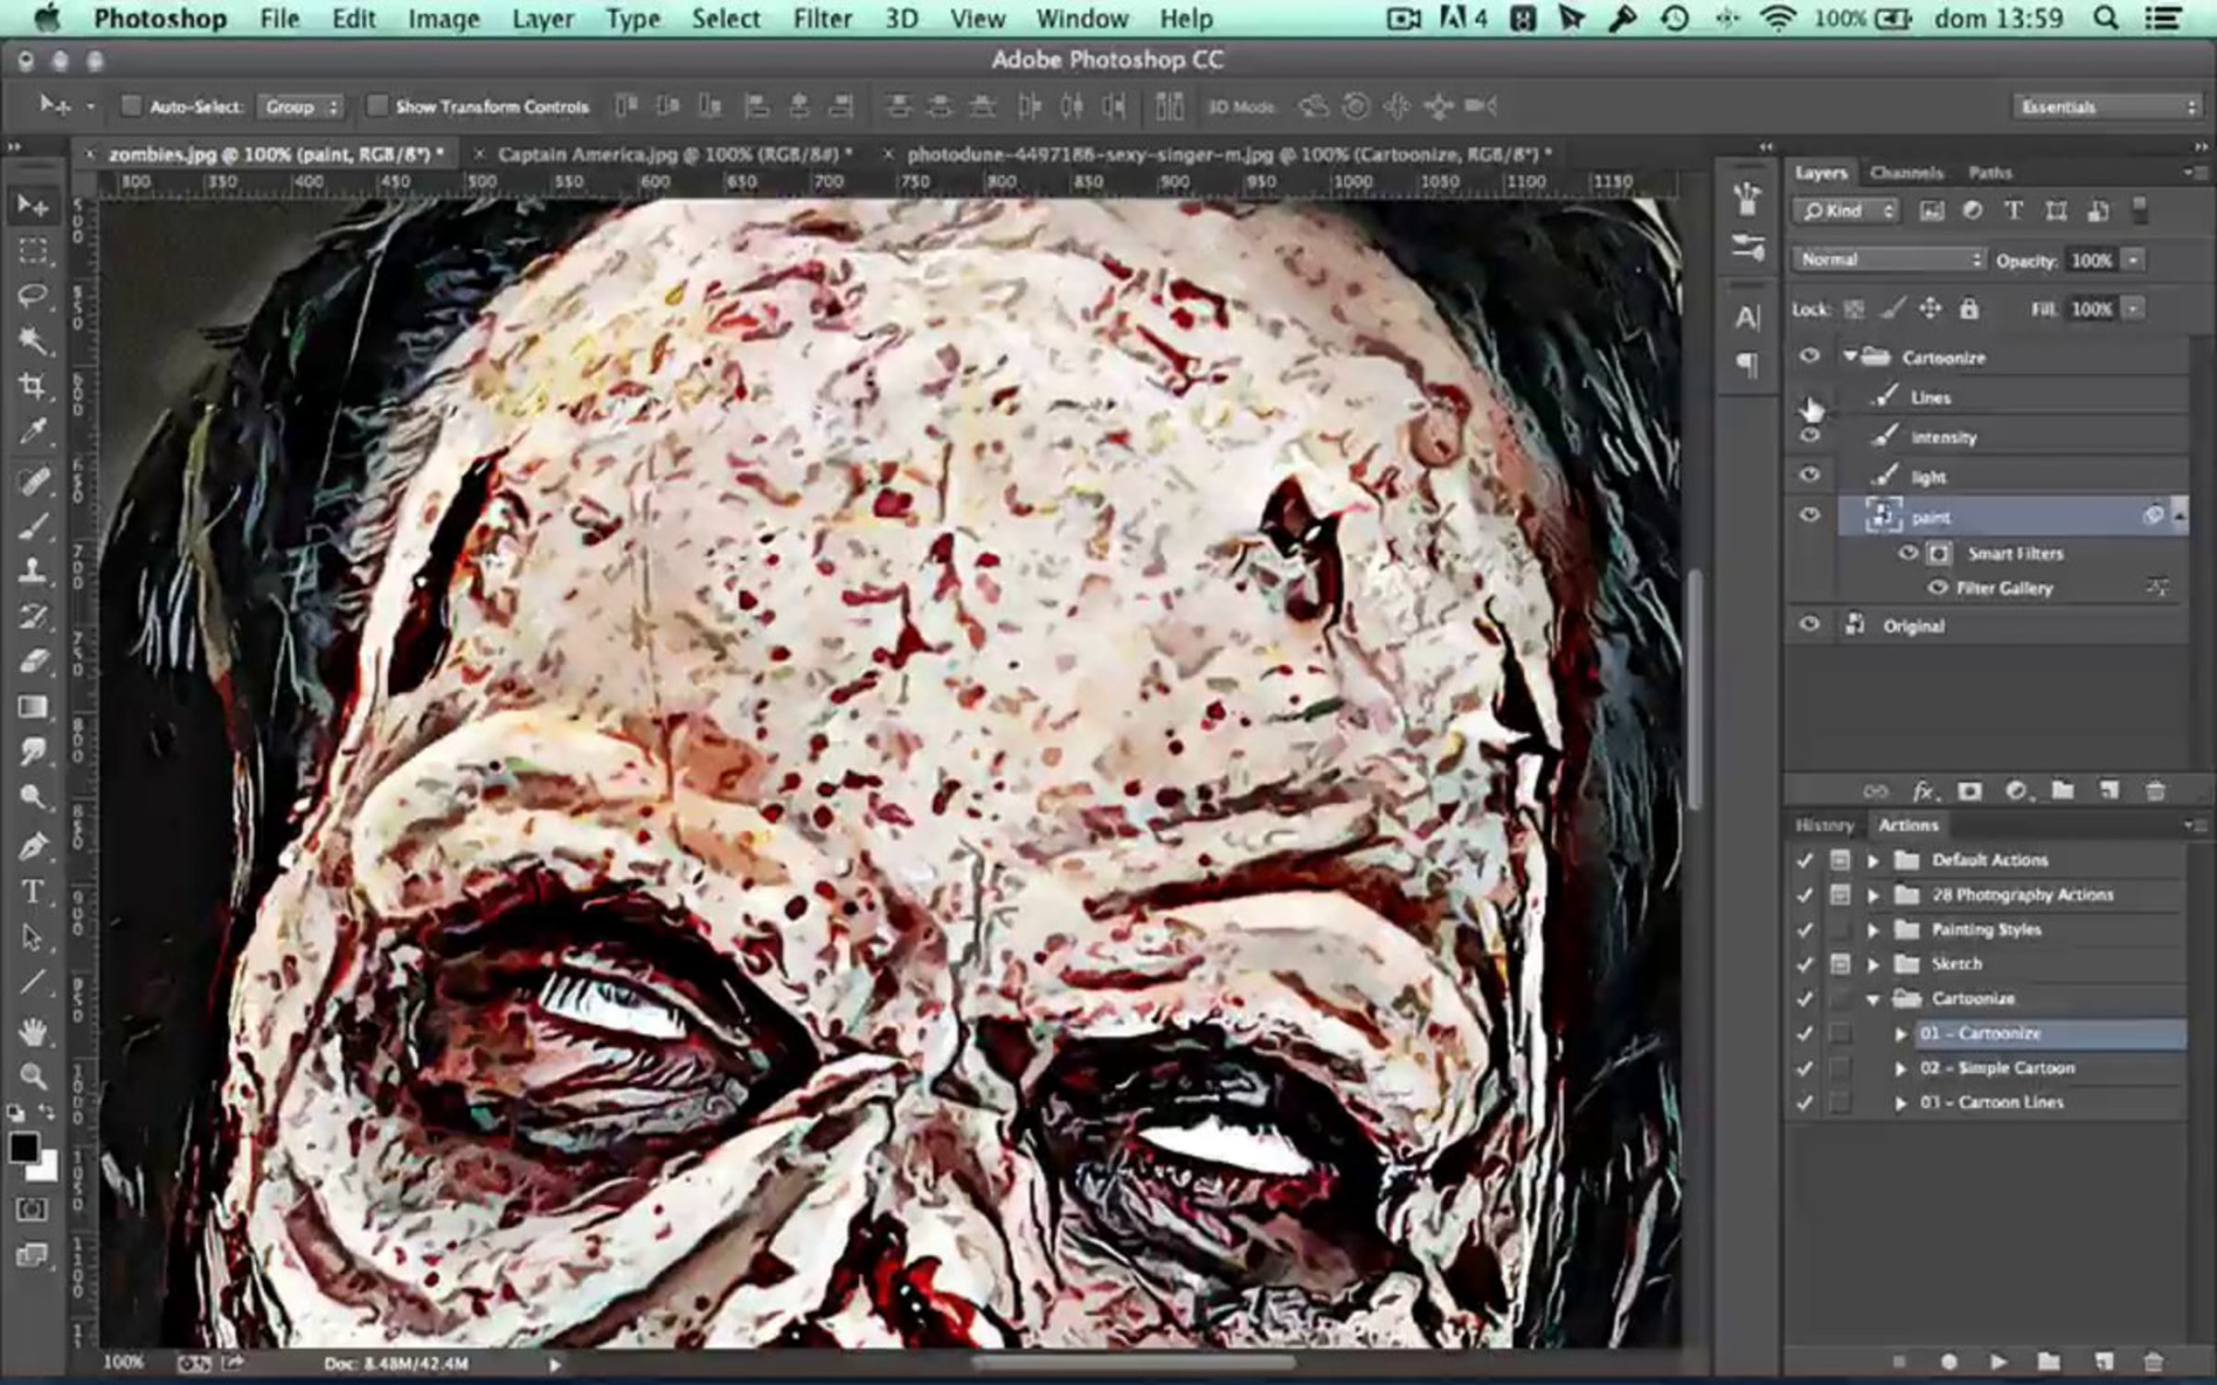
Task: Check Show Transform Controls
Action: (376, 106)
